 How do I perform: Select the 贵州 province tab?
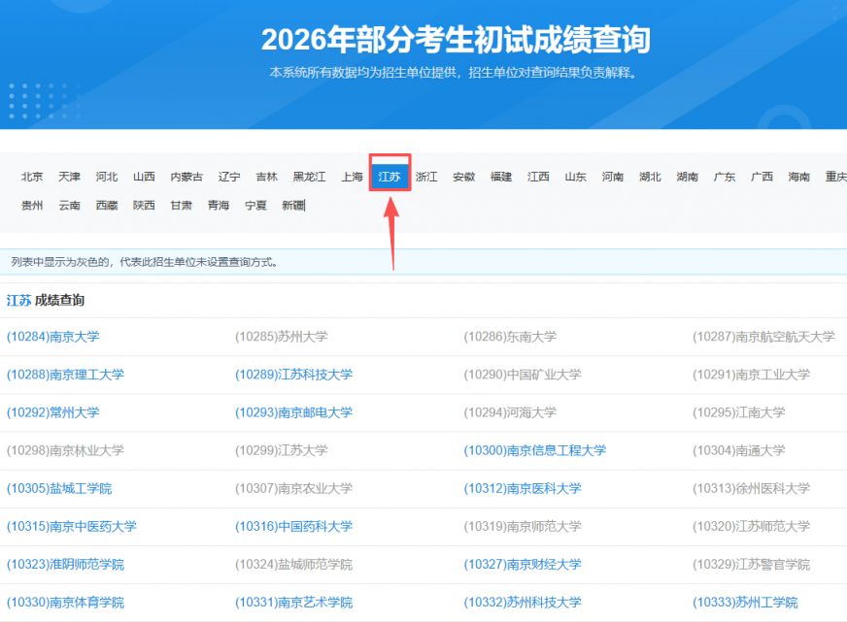pos(32,205)
